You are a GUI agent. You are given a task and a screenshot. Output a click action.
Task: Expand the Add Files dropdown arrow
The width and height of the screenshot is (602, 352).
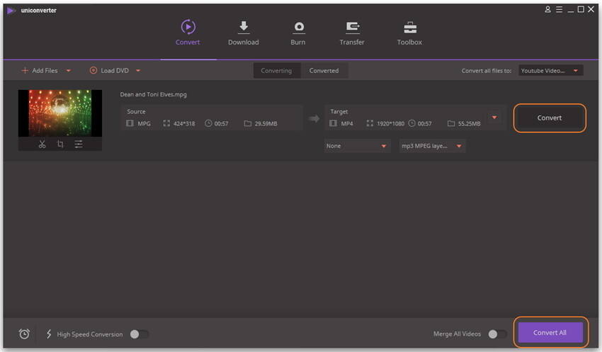click(x=68, y=71)
